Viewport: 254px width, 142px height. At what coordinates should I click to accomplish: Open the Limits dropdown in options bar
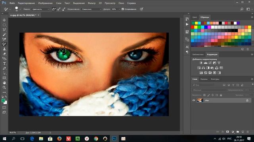point(92,9)
